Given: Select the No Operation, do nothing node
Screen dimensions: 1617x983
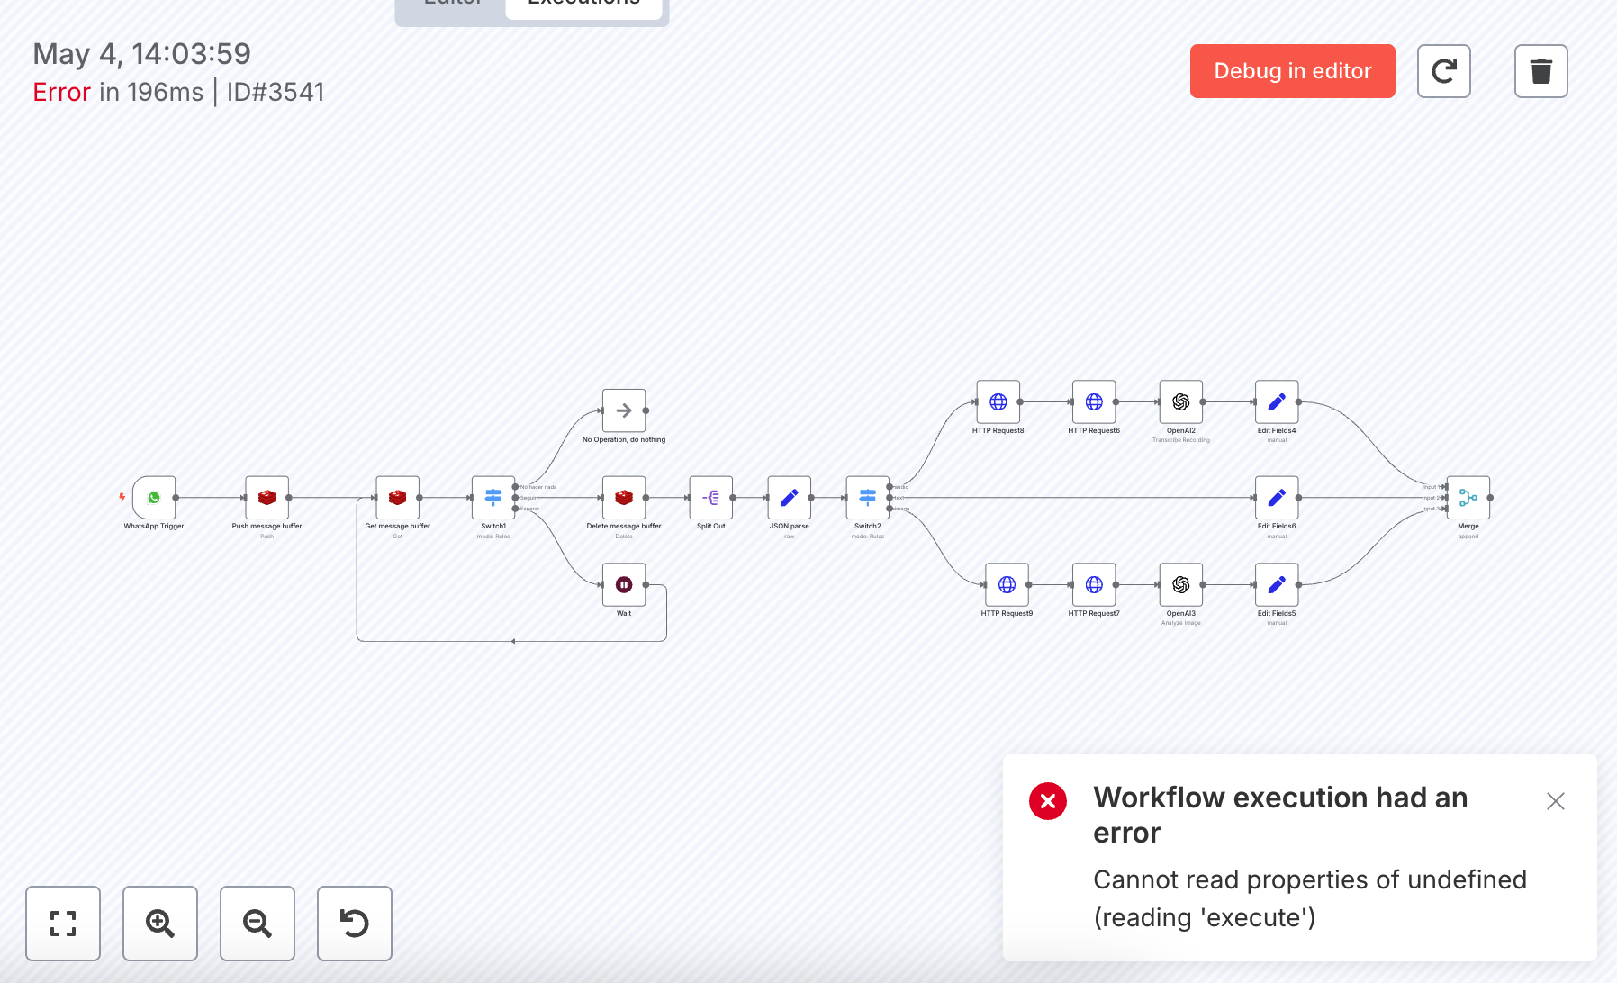Looking at the screenshot, I should pyautogui.click(x=624, y=410).
